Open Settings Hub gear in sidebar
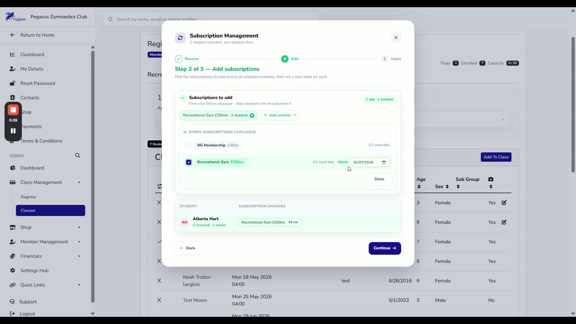Image resolution: width=576 pixels, height=324 pixels. click(13, 271)
